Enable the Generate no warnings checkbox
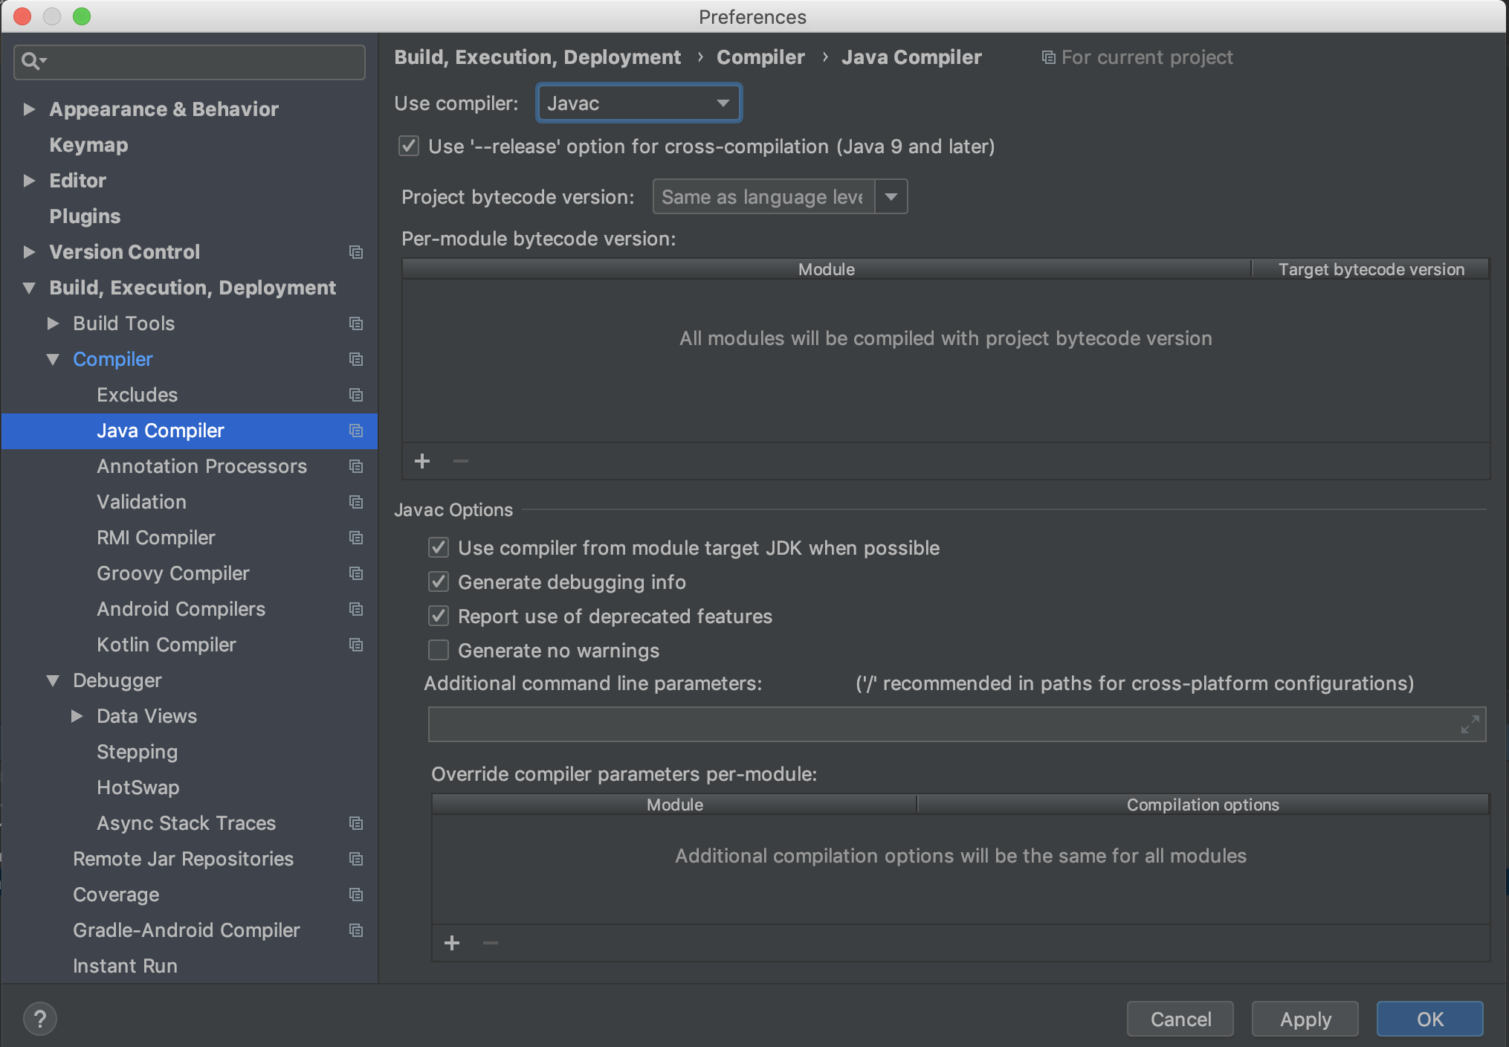The image size is (1509, 1047). pos(439,651)
